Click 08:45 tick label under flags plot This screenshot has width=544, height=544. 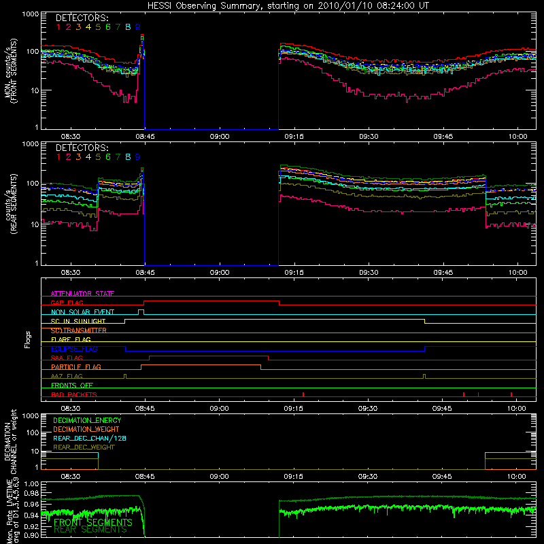pos(145,409)
